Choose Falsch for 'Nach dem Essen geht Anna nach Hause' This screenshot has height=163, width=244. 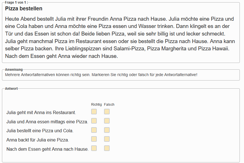[x=107, y=148]
